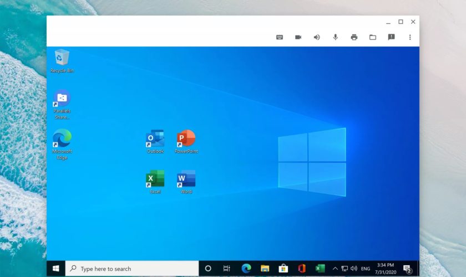Image resolution: width=466 pixels, height=277 pixels.
Task: Open the three-dot more options menu
Action: tap(410, 37)
